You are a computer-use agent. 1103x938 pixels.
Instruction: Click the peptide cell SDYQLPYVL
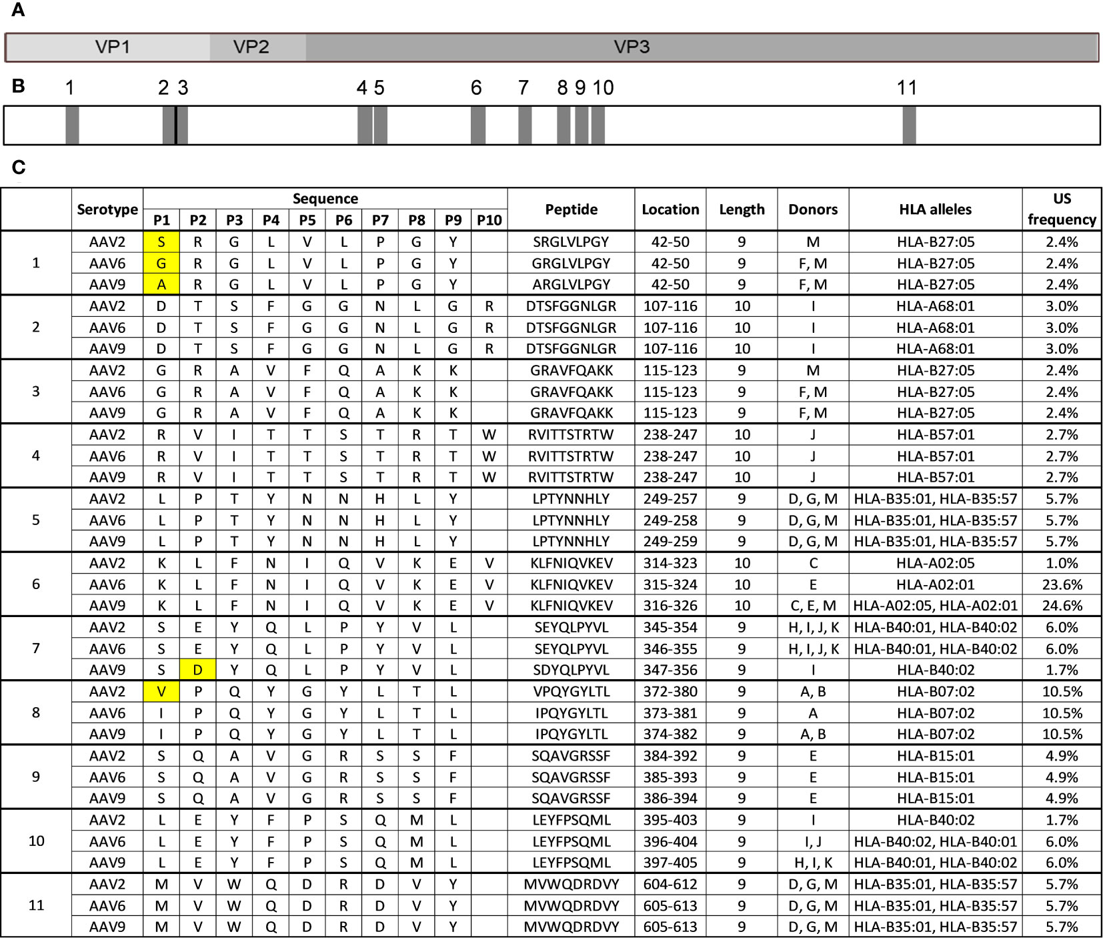click(572, 670)
